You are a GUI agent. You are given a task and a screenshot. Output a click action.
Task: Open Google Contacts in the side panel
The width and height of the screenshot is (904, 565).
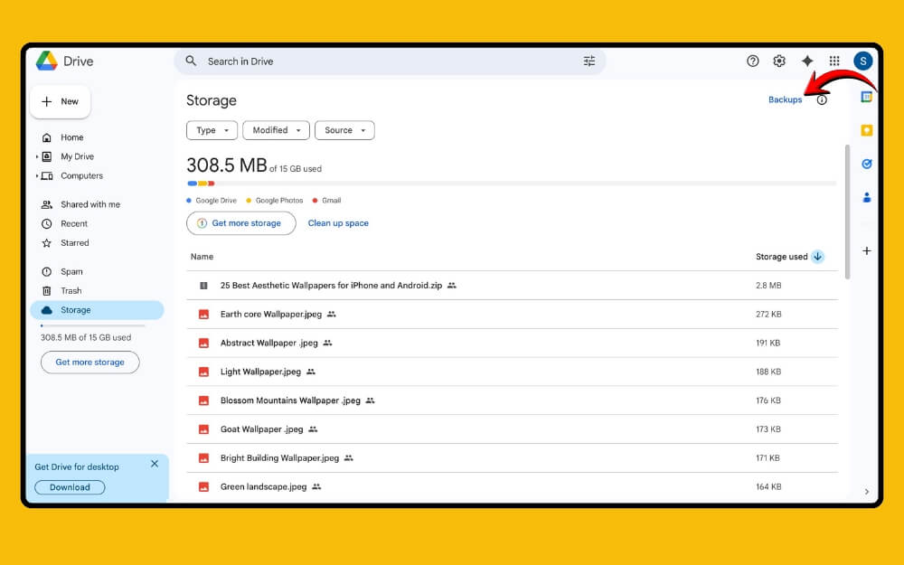tap(866, 197)
